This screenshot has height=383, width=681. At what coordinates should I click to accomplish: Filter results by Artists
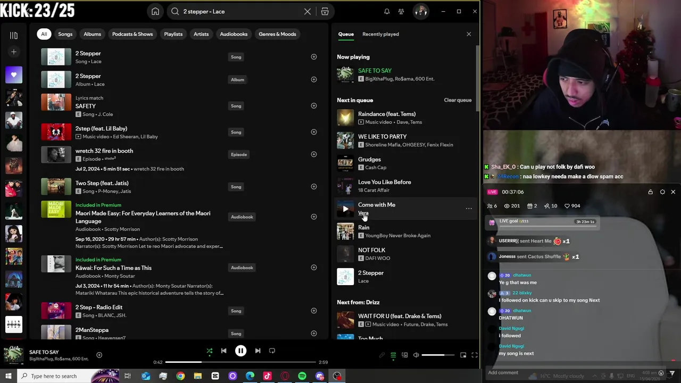201,34
